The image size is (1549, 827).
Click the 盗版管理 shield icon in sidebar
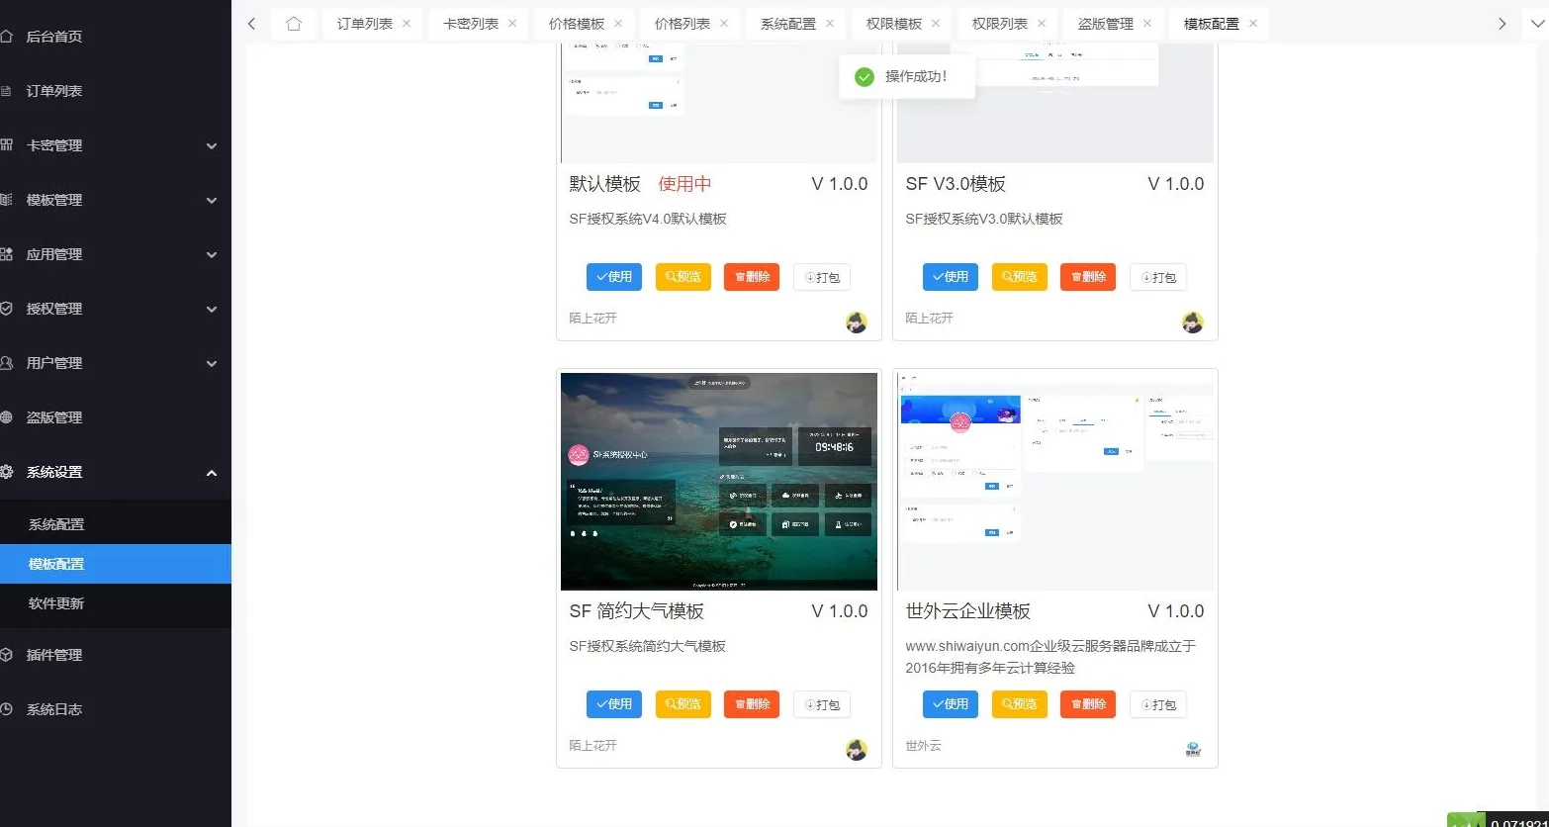coord(14,416)
